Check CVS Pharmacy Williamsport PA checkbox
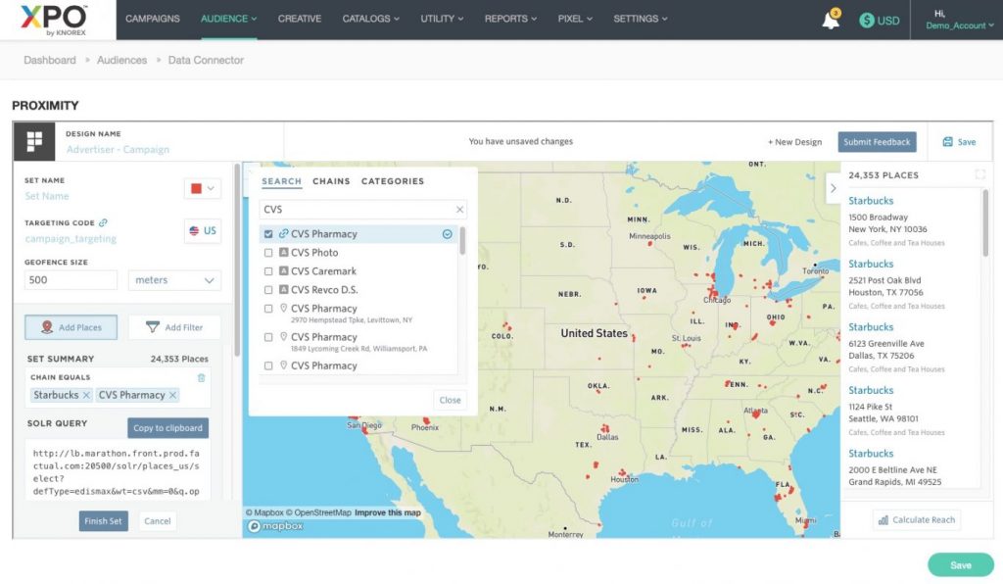Image resolution: width=1003 pixels, height=584 pixels. coord(268,337)
